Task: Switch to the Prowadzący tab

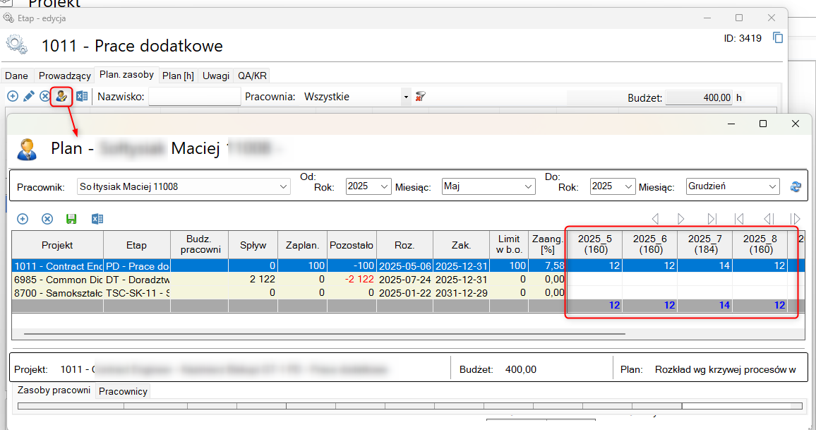Action: [64, 76]
